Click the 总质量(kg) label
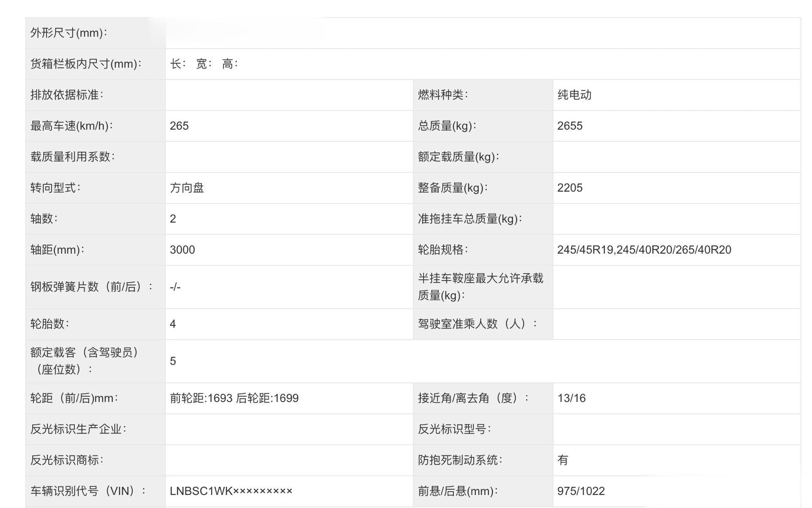This screenshot has height=508, width=812. (447, 126)
